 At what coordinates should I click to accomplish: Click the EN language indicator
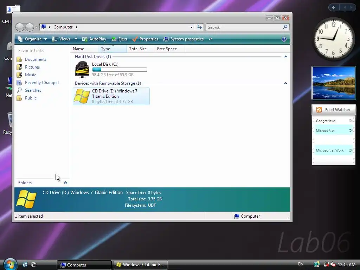tap(301, 264)
